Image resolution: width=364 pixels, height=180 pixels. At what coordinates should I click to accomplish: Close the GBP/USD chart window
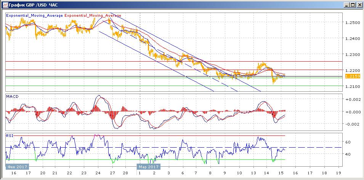[359, 5]
